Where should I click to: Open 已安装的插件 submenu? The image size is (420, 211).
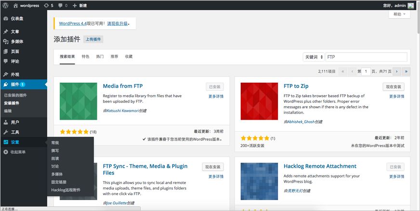[15, 95]
